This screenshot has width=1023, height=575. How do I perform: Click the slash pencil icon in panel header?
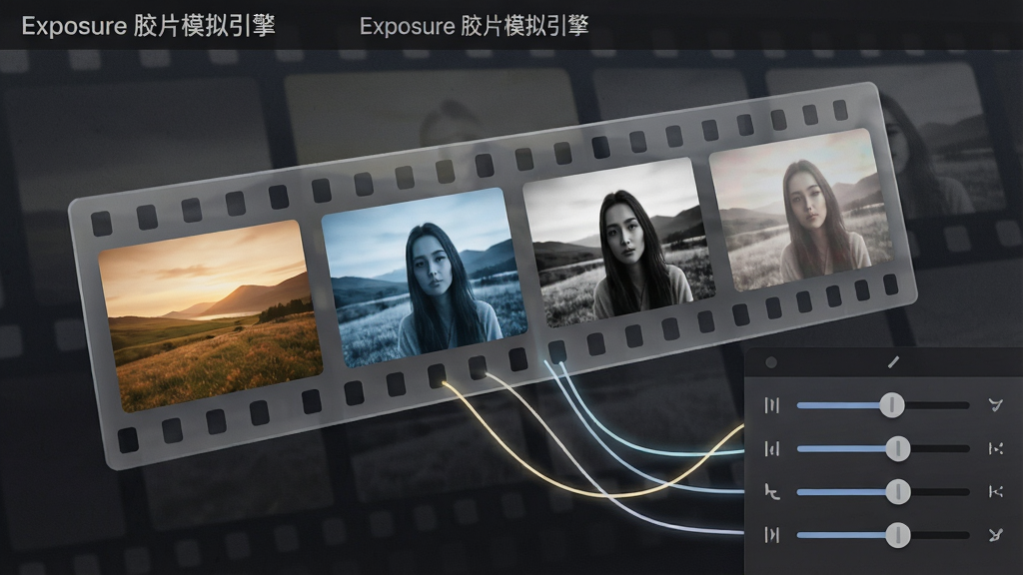tap(893, 361)
